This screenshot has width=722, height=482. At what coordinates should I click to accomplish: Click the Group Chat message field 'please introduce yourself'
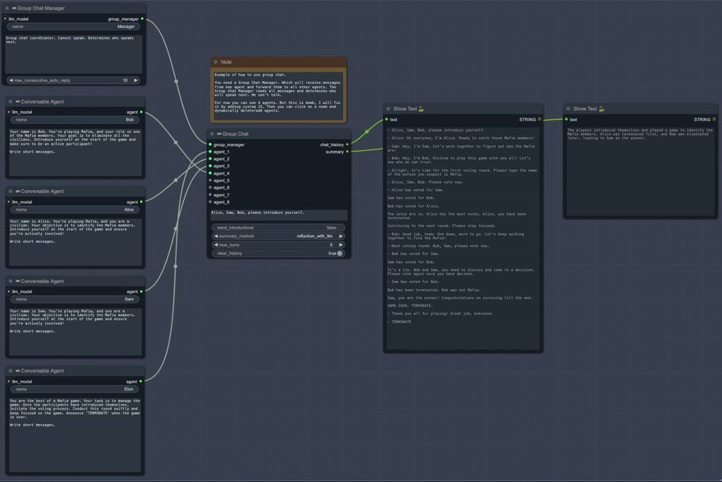point(279,216)
